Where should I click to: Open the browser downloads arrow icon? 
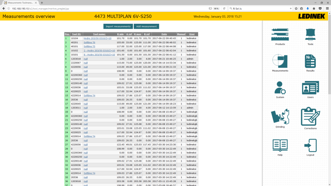[307, 9]
